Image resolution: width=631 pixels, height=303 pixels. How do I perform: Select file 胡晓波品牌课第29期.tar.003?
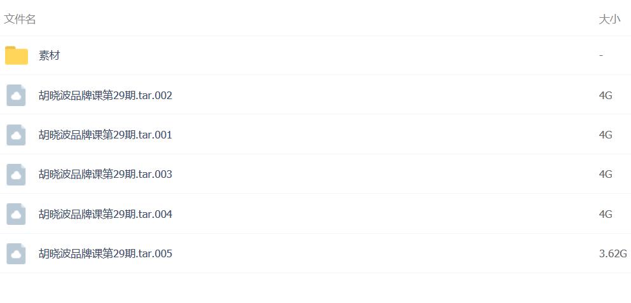(x=105, y=174)
